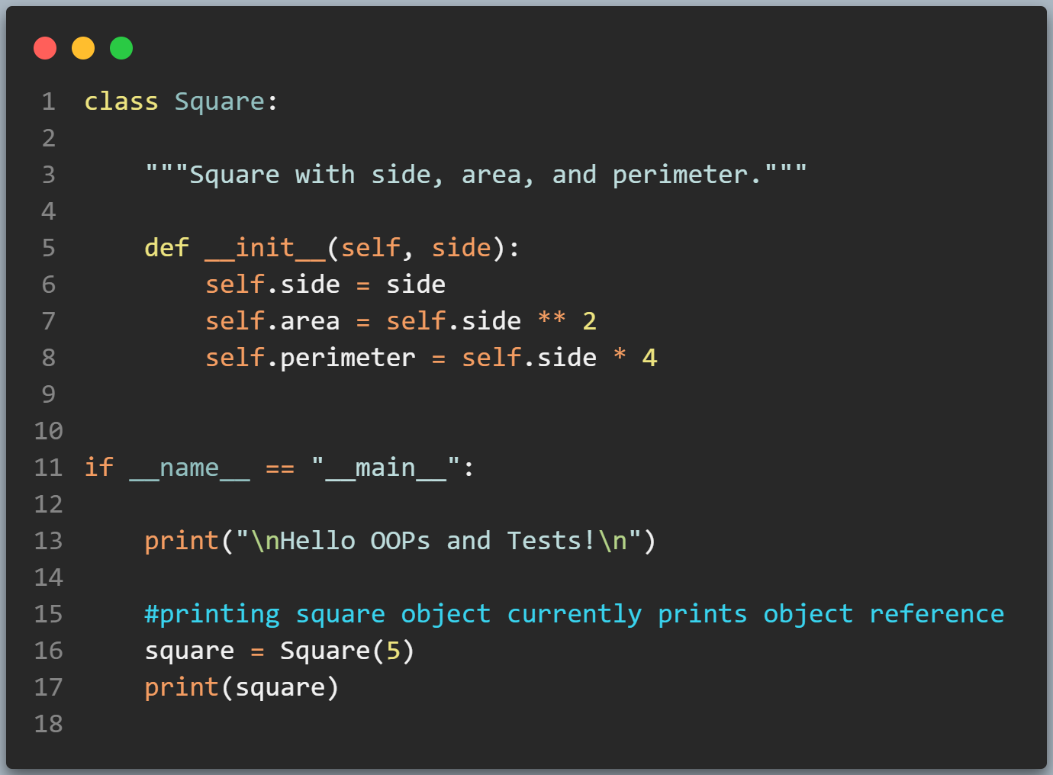Click Square(5) constructor call on line 16
The image size is (1053, 775).
347,651
